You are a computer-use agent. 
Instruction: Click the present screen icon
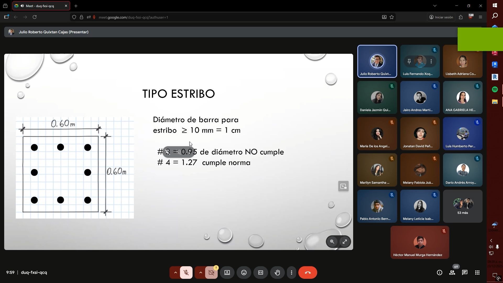(x=227, y=273)
